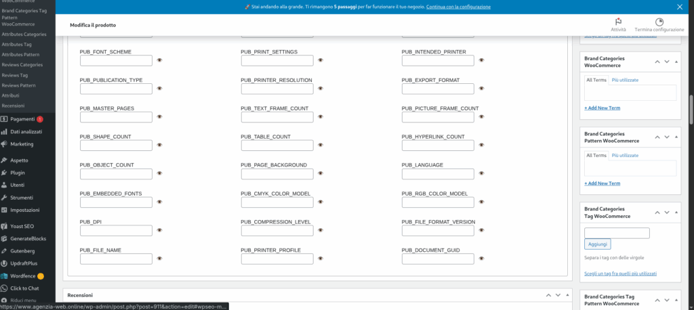The height and width of the screenshot is (310, 694).
Task: Click the Marketing megaphone icon
Action: tap(4, 143)
